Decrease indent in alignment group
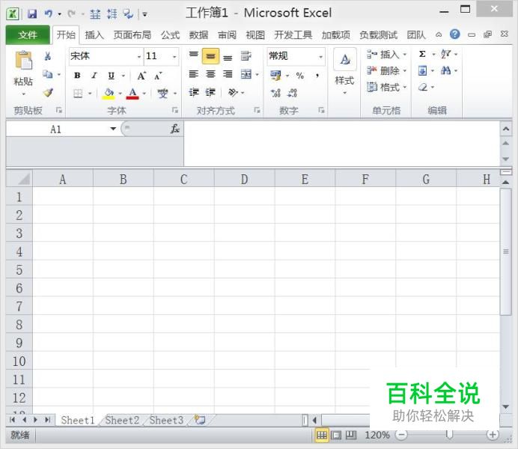This screenshot has width=518, height=449. tap(194, 92)
